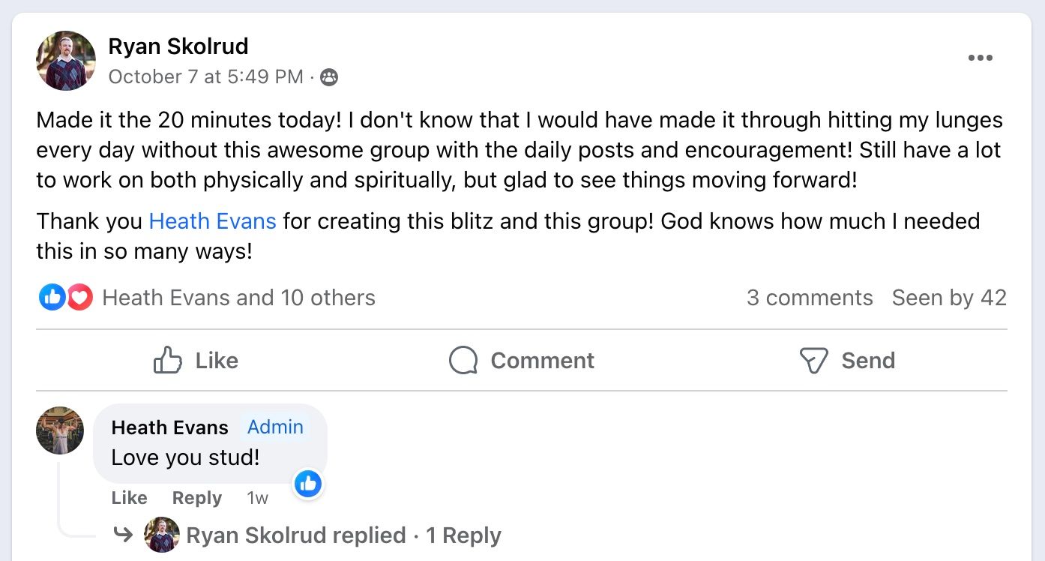Click the red heart reaction icon

(x=79, y=298)
